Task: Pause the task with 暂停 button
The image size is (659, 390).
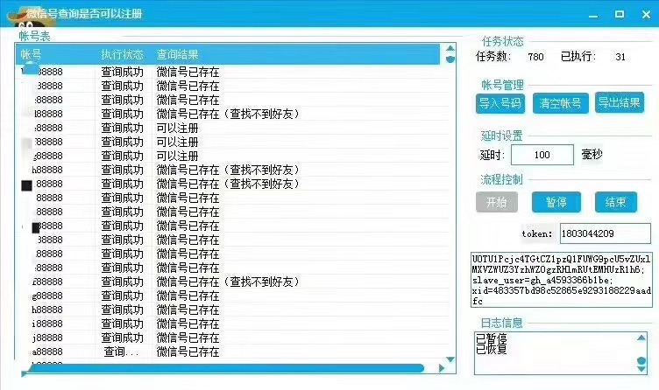Action: click(556, 202)
